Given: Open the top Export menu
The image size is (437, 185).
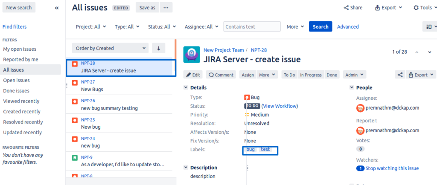Looking at the screenshot, I should point(389,8).
